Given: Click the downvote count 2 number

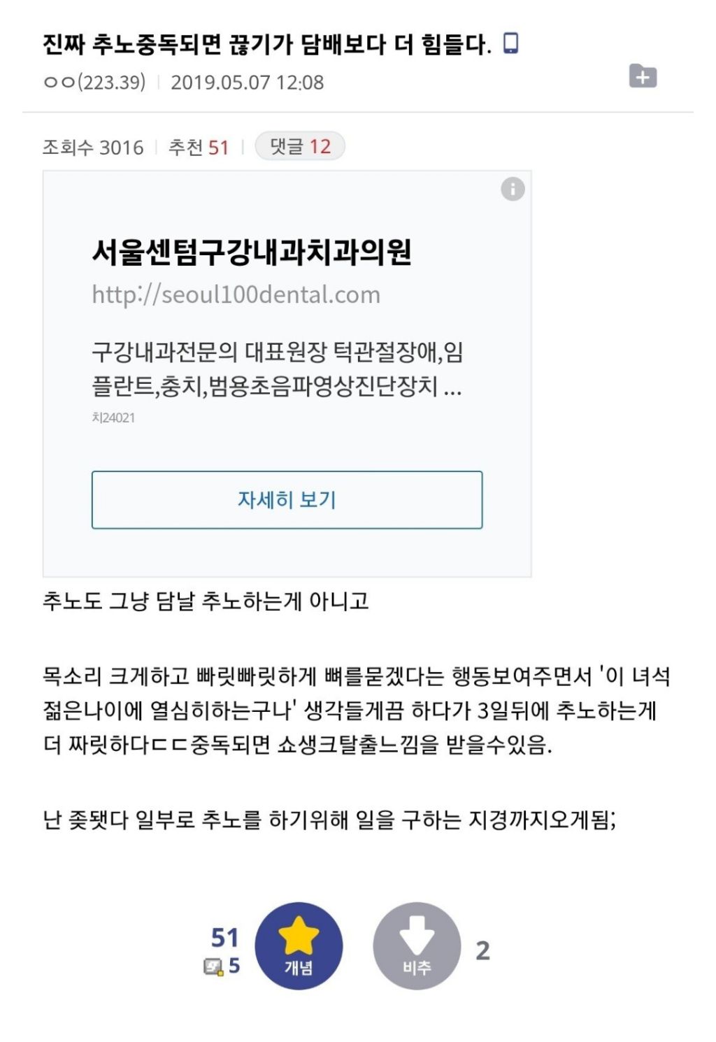Looking at the screenshot, I should pos(482,950).
